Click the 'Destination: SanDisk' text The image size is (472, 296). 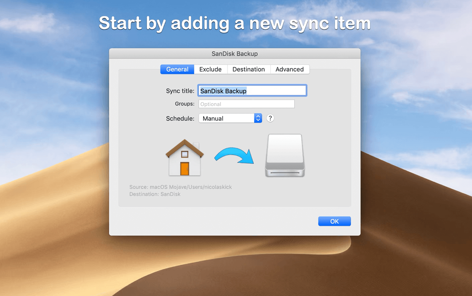[x=155, y=194]
